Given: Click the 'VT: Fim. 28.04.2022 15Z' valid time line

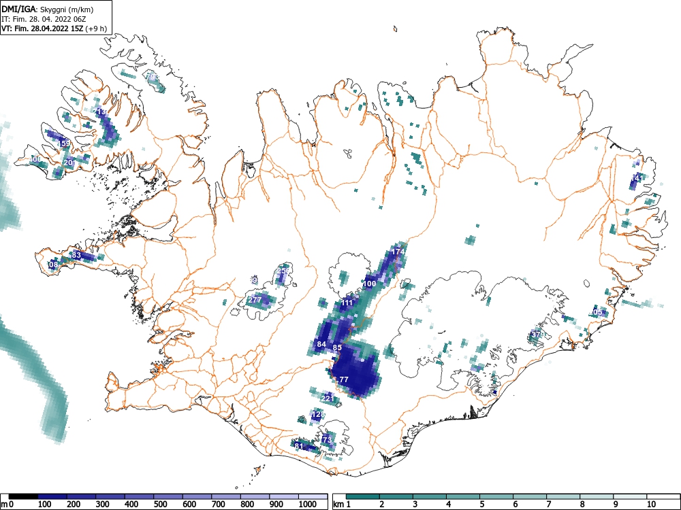Looking at the screenshot, I should 42,29.
